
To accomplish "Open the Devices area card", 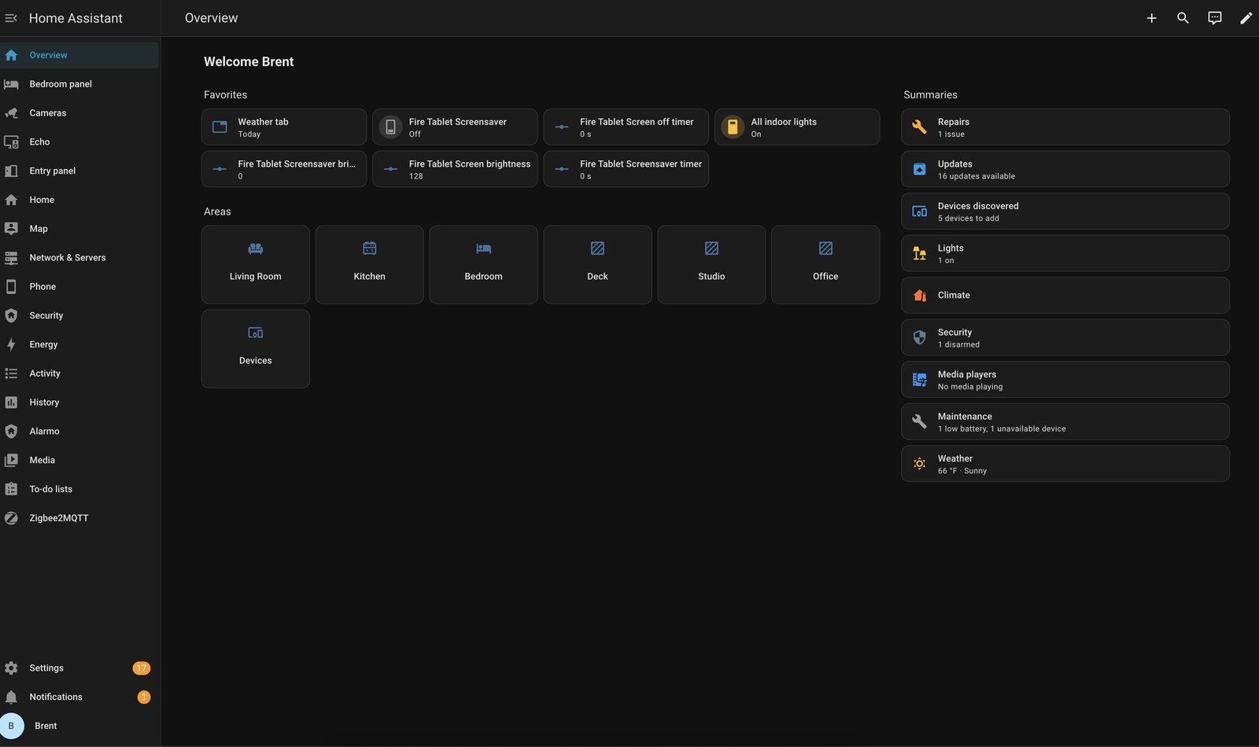I will 256,349.
